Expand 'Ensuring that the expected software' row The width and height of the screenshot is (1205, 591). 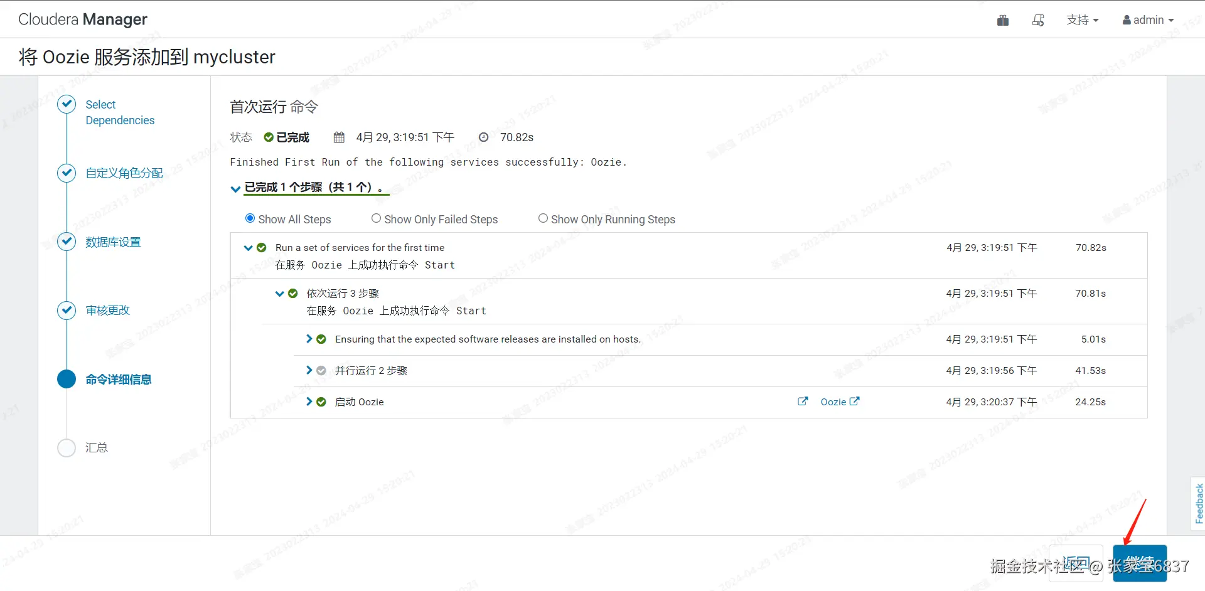(x=309, y=339)
